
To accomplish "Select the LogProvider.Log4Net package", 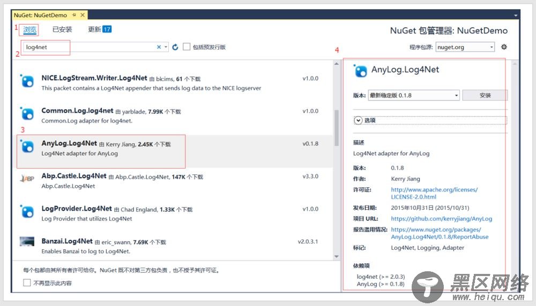I will click(174, 213).
